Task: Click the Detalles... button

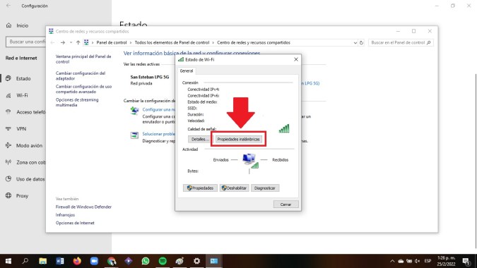Action: tap(199, 140)
